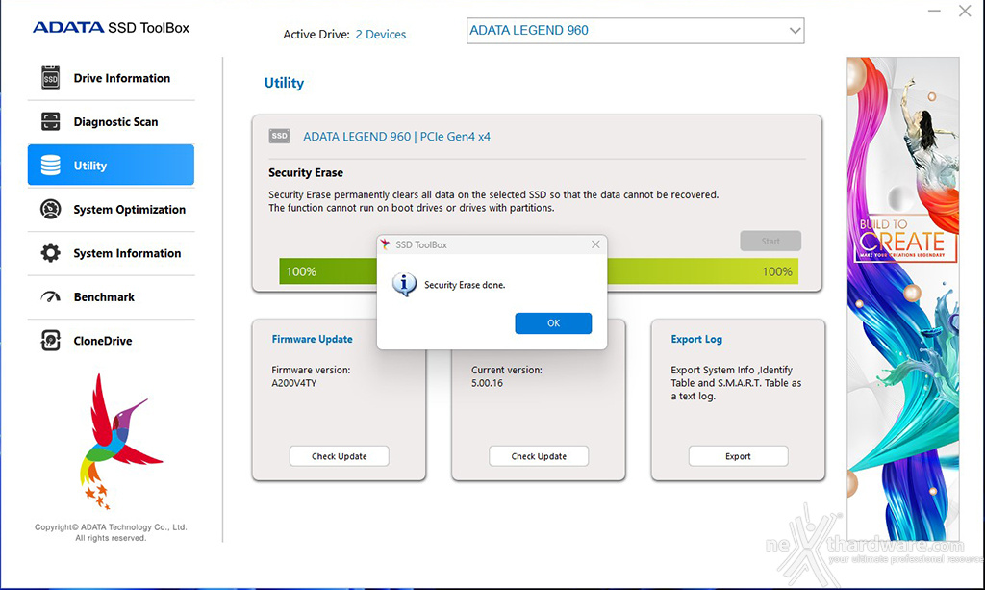Click the Export Log heading
The height and width of the screenshot is (590, 985).
(696, 340)
